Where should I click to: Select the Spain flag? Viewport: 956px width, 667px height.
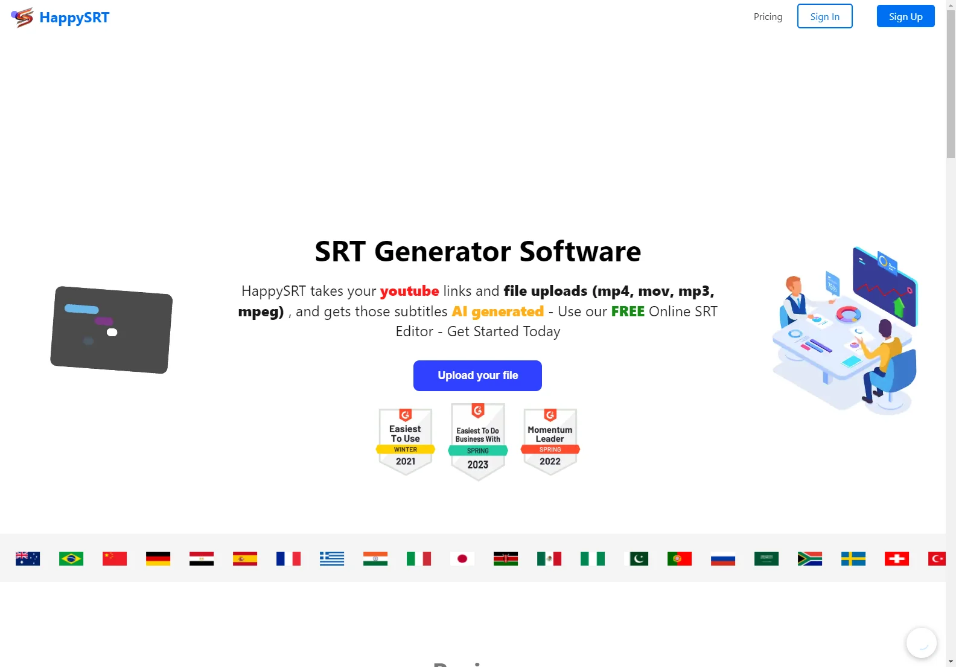tap(245, 558)
